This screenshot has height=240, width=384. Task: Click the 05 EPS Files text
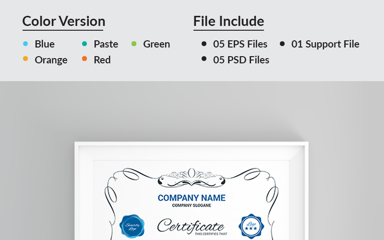pyautogui.click(x=240, y=44)
